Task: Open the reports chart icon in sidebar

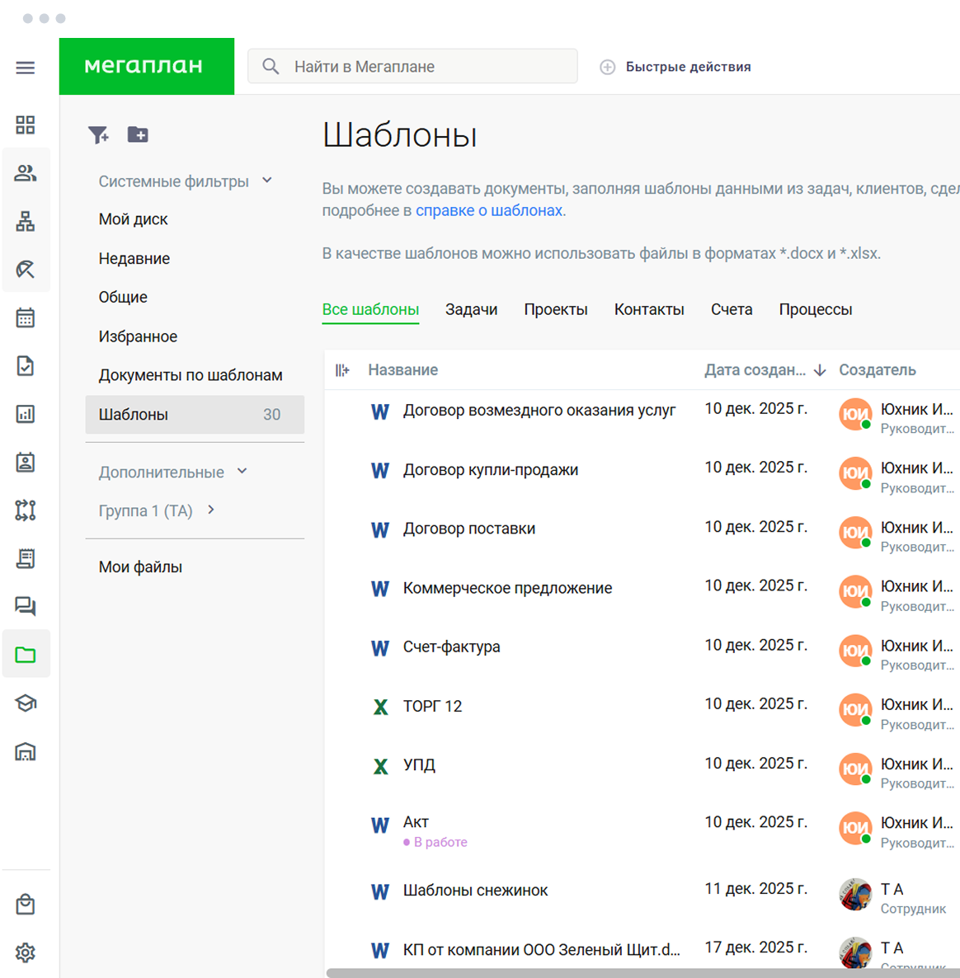Action: coord(25,414)
